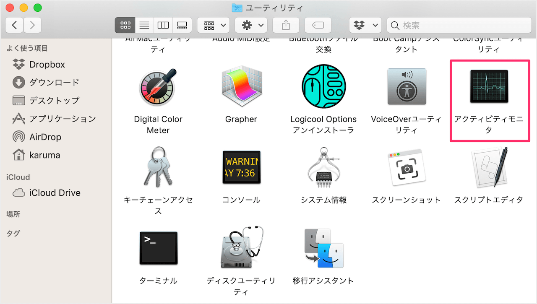Click the 'アクティビティモニタ' label text
This screenshot has width=537, height=304.
[x=489, y=125]
